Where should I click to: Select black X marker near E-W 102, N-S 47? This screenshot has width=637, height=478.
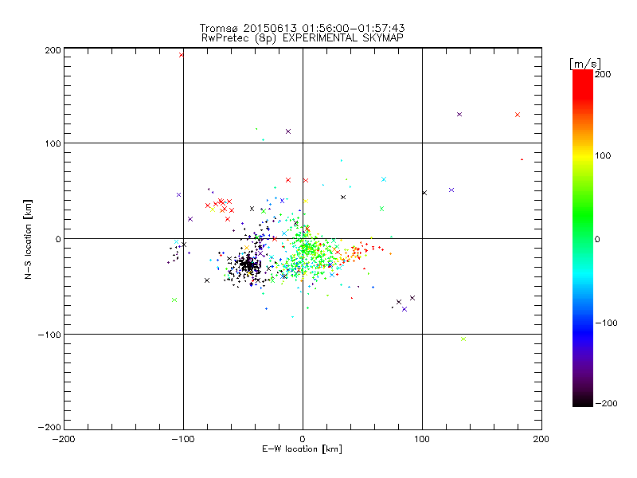tap(424, 193)
